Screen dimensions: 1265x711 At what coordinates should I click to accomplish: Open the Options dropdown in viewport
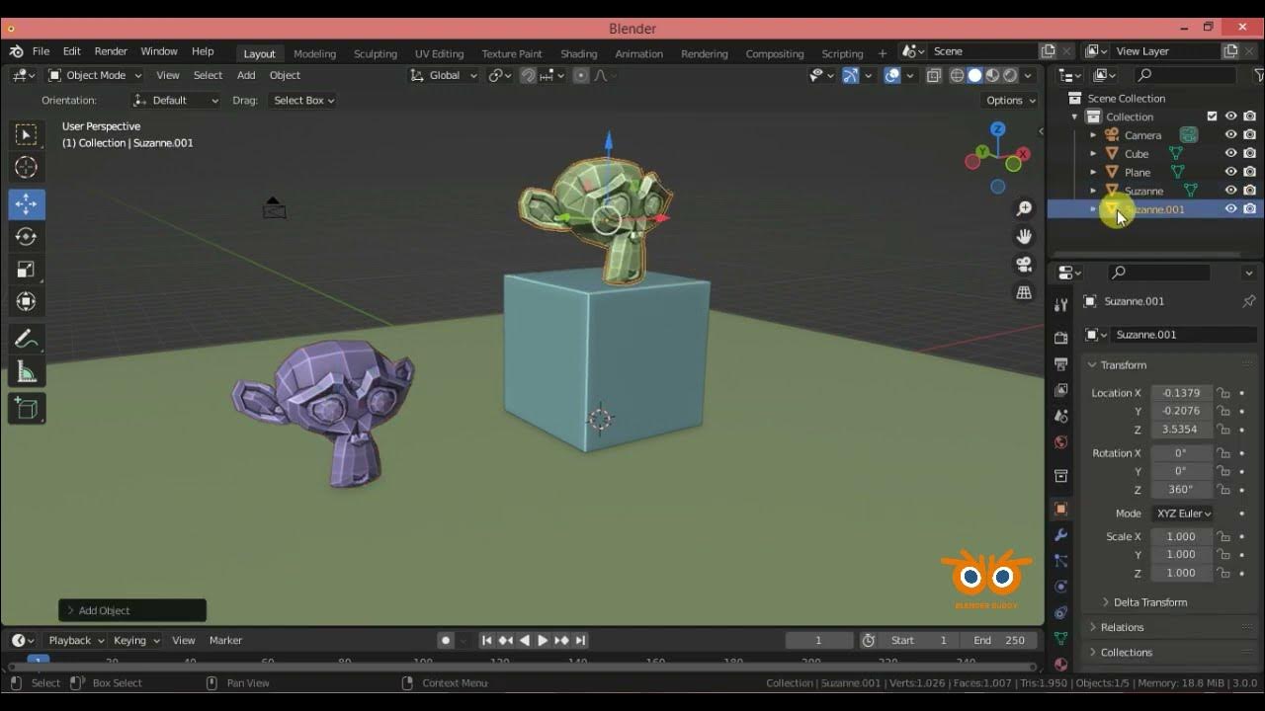pyautogui.click(x=1011, y=100)
